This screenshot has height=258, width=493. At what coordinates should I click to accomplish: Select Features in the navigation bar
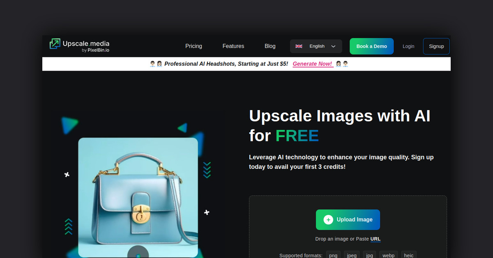coord(233,46)
